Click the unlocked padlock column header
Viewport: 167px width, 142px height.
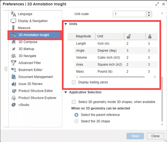(129, 36)
